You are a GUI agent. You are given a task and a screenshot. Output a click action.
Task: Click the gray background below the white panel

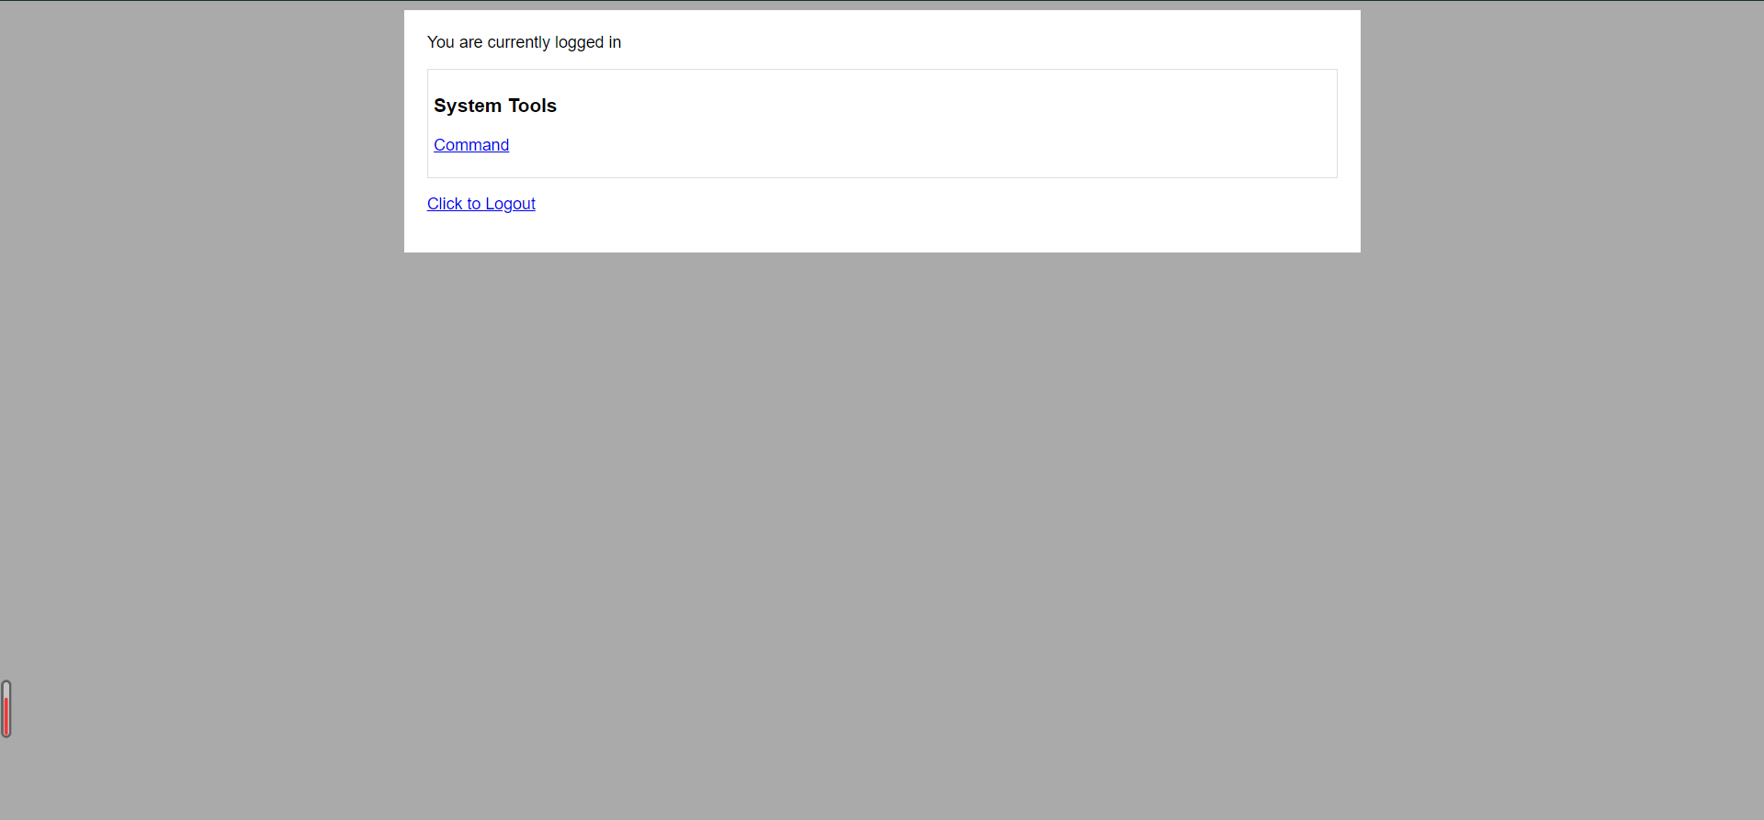882,505
